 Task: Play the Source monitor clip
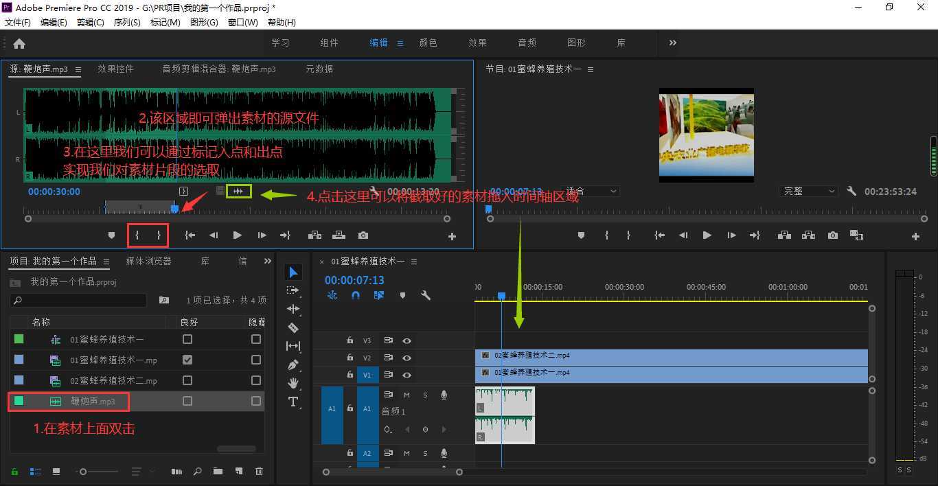237,235
